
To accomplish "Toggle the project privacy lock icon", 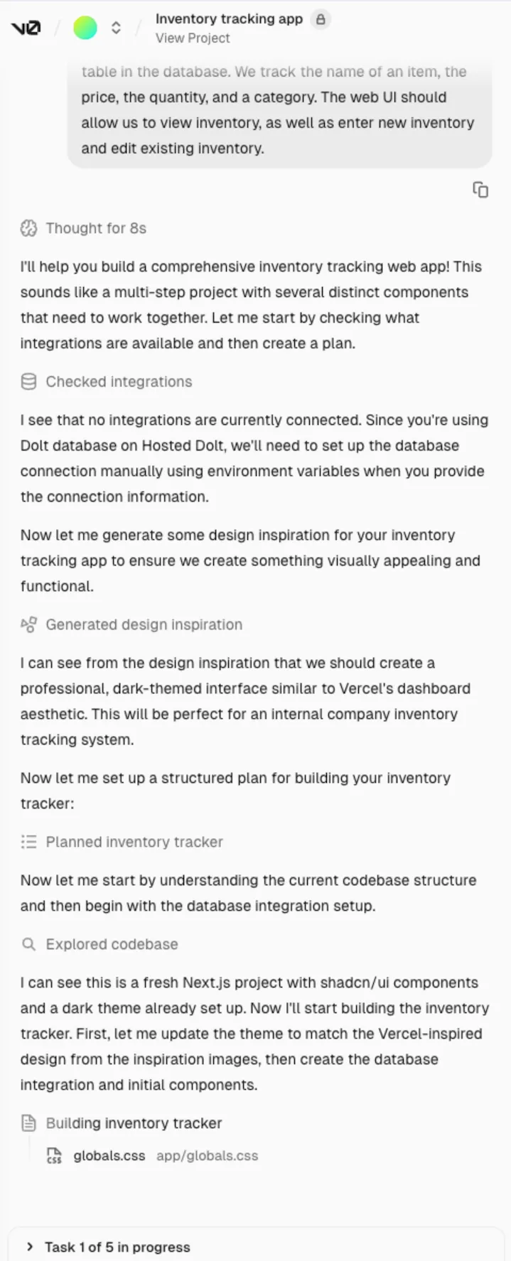I will pos(321,19).
